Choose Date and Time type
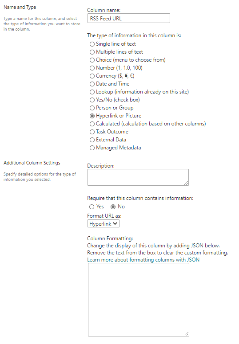 tap(92, 84)
